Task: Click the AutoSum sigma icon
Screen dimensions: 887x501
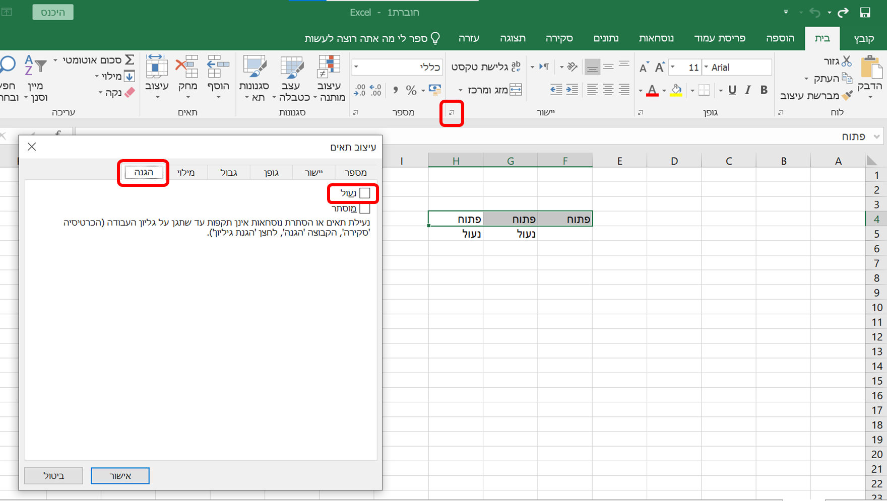Action: click(x=130, y=60)
